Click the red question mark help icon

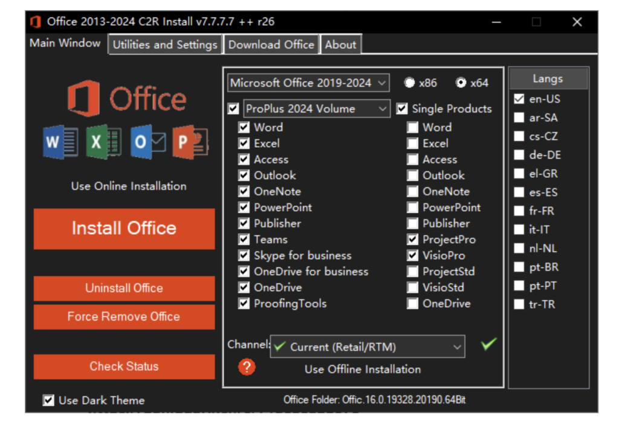coord(246,367)
